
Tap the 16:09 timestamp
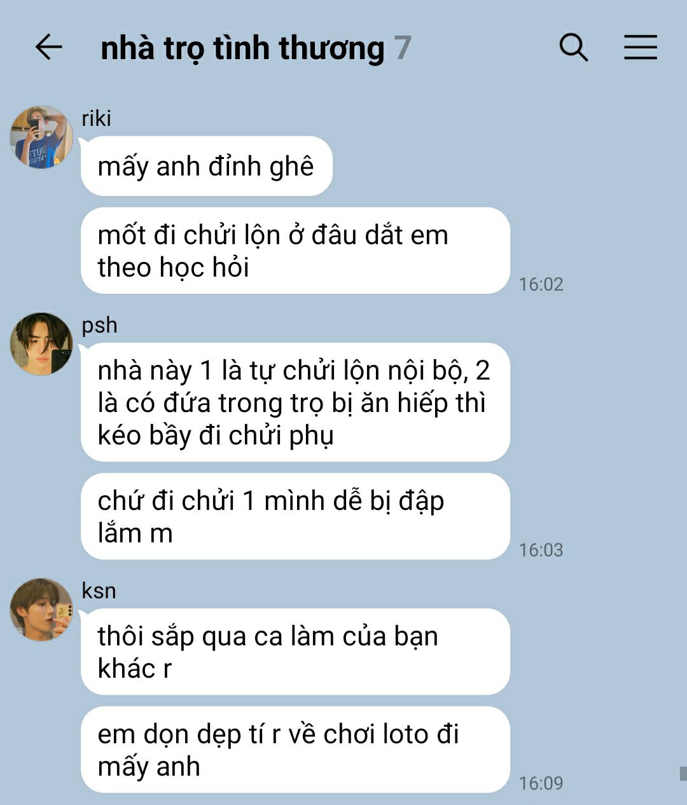[x=541, y=783]
